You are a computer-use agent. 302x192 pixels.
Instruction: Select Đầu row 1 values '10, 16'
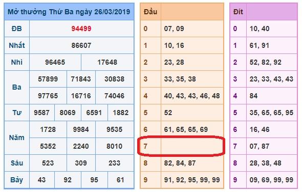point(174,45)
